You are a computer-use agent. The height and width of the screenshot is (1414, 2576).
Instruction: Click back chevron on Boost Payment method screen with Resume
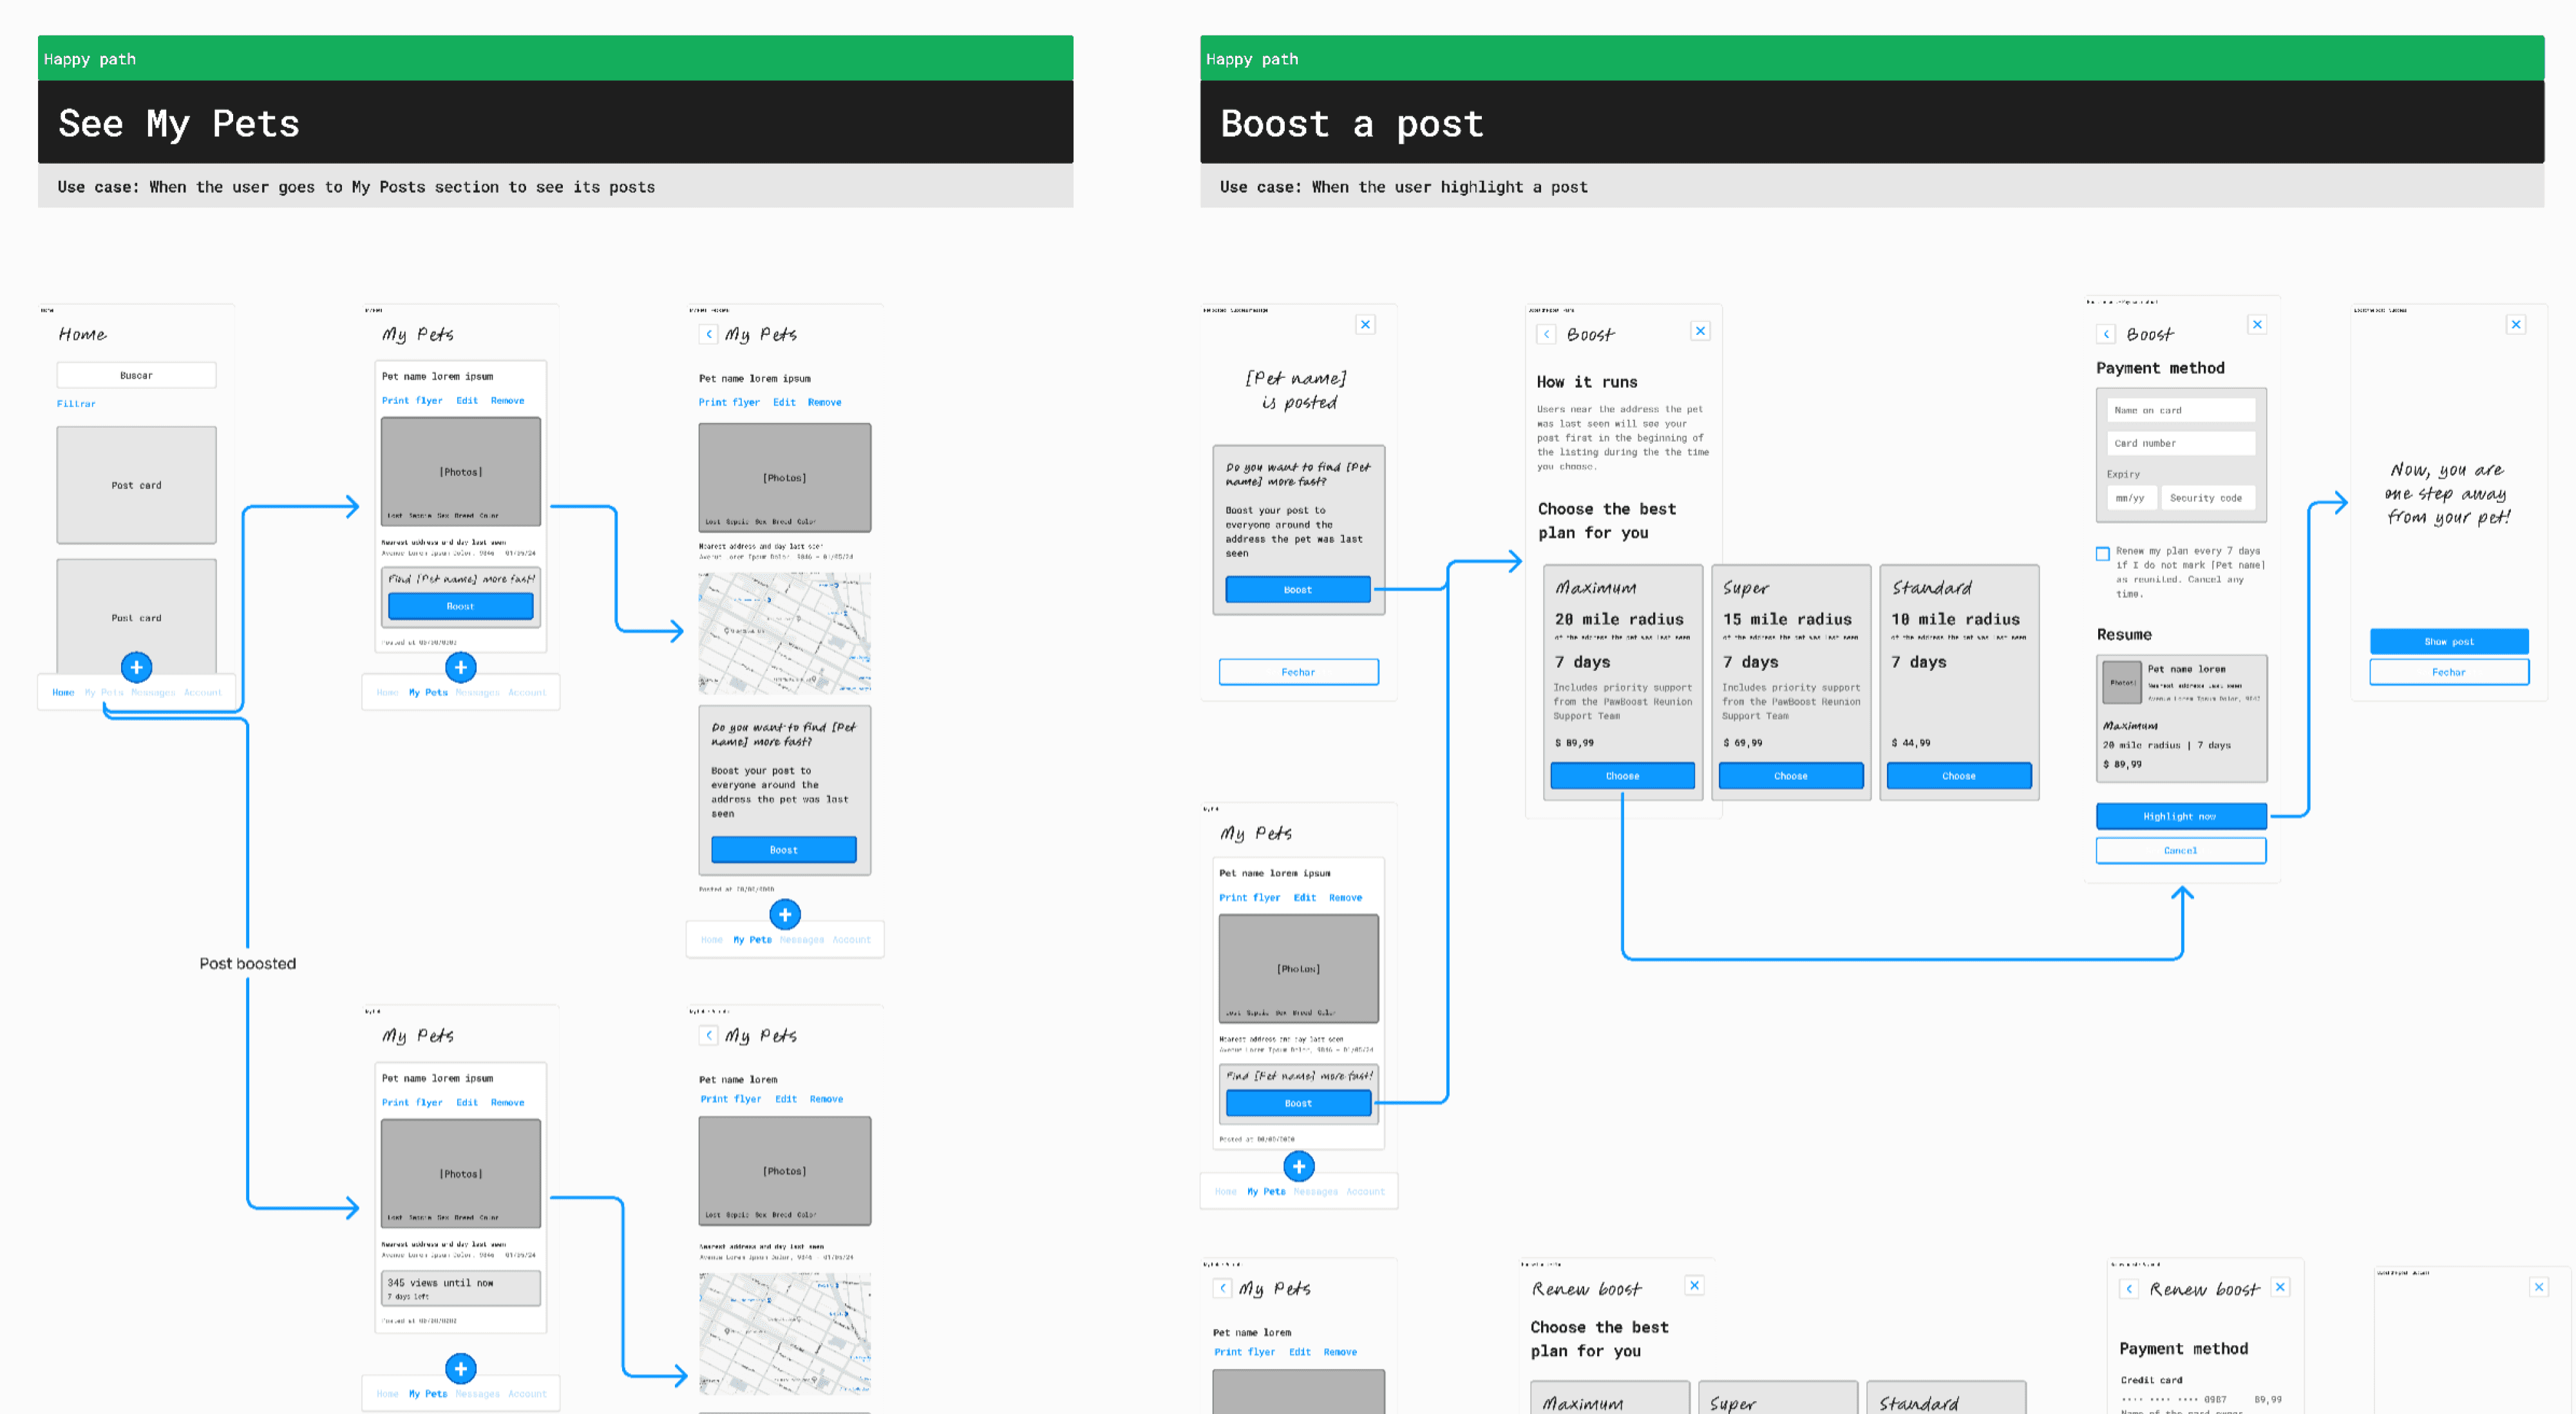coord(2106,334)
